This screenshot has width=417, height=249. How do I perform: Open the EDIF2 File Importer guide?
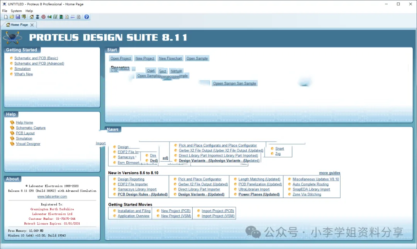[x=132, y=184]
